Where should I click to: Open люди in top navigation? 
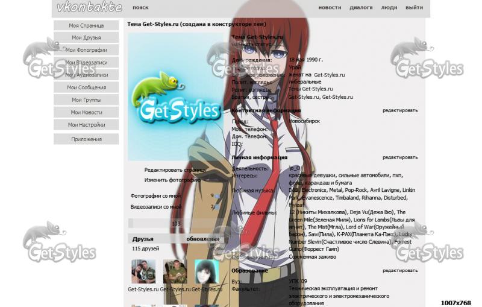(x=389, y=7)
